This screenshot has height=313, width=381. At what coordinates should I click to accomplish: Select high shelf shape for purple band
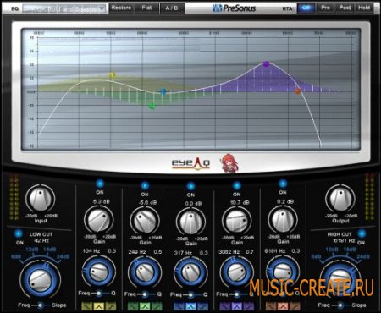point(249,306)
